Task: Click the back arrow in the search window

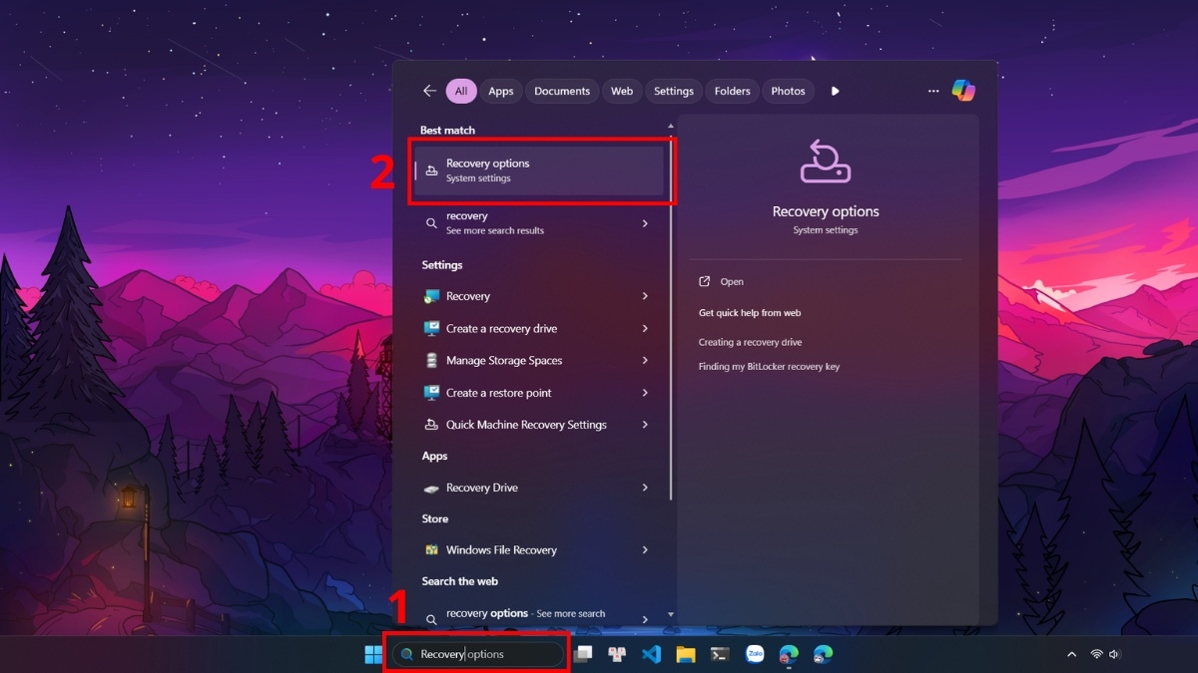Action: point(428,90)
